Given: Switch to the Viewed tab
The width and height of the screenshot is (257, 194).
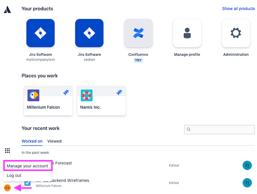Looking at the screenshot, I should [x=54, y=141].
